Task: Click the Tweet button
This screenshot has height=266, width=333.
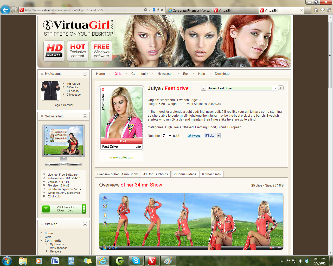Action: [x=194, y=136]
